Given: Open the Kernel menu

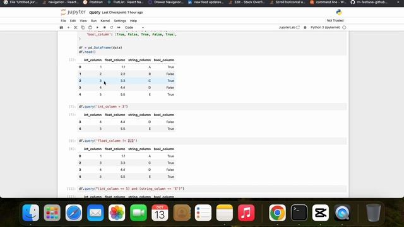Looking at the screenshot, I should [105, 21].
